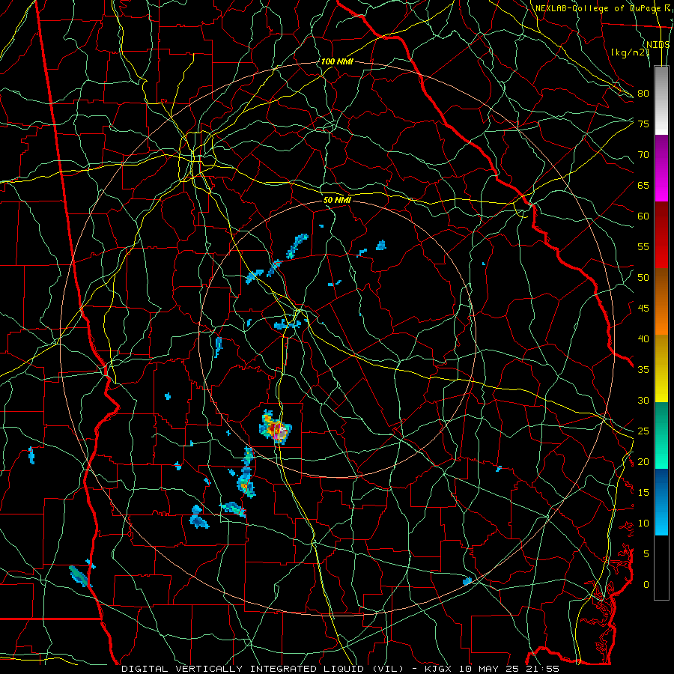Pick the green segment of color bar
This screenshot has width=674, height=674.
pyautogui.click(x=661, y=435)
